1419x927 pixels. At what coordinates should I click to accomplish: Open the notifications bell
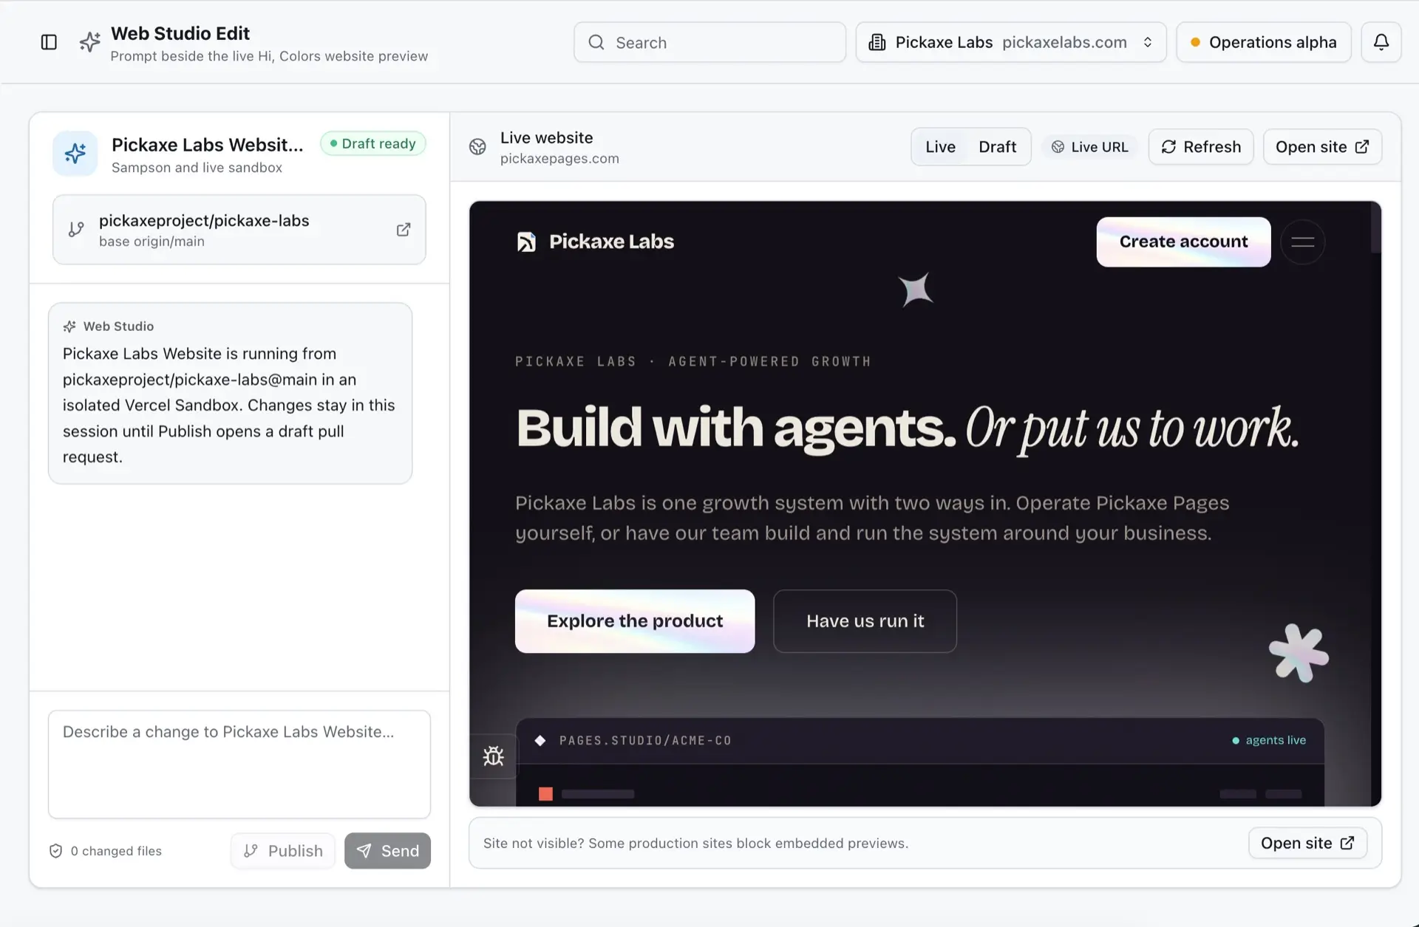point(1381,42)
